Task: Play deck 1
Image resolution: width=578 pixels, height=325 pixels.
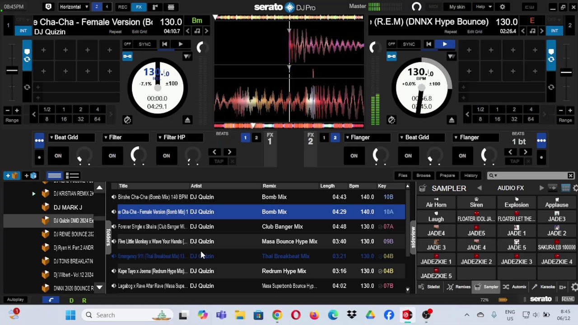Action: [x=181, y=44]
